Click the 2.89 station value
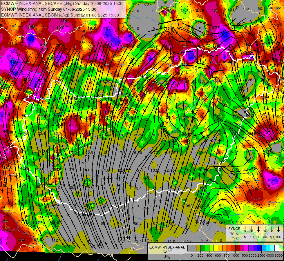The width and height of the screenshot is (284, 261). [x=200, y=10]
